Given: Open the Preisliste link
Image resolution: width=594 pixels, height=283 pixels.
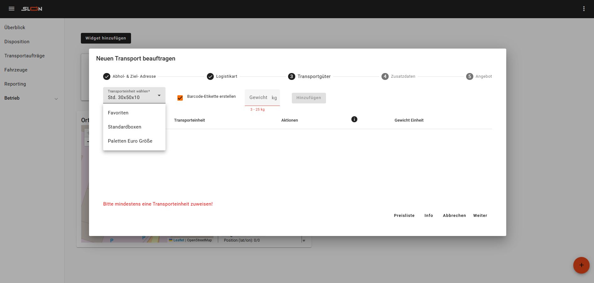Looking at the screenshot, I should tap(404, 216).
